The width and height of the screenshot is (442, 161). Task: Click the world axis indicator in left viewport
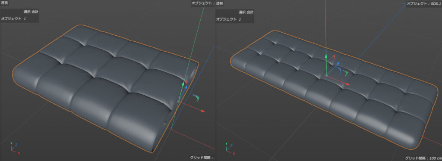(15, 148)
